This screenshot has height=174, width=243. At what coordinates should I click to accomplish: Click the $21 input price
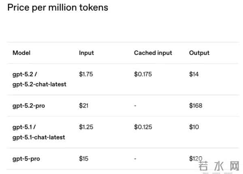point(84,106)
